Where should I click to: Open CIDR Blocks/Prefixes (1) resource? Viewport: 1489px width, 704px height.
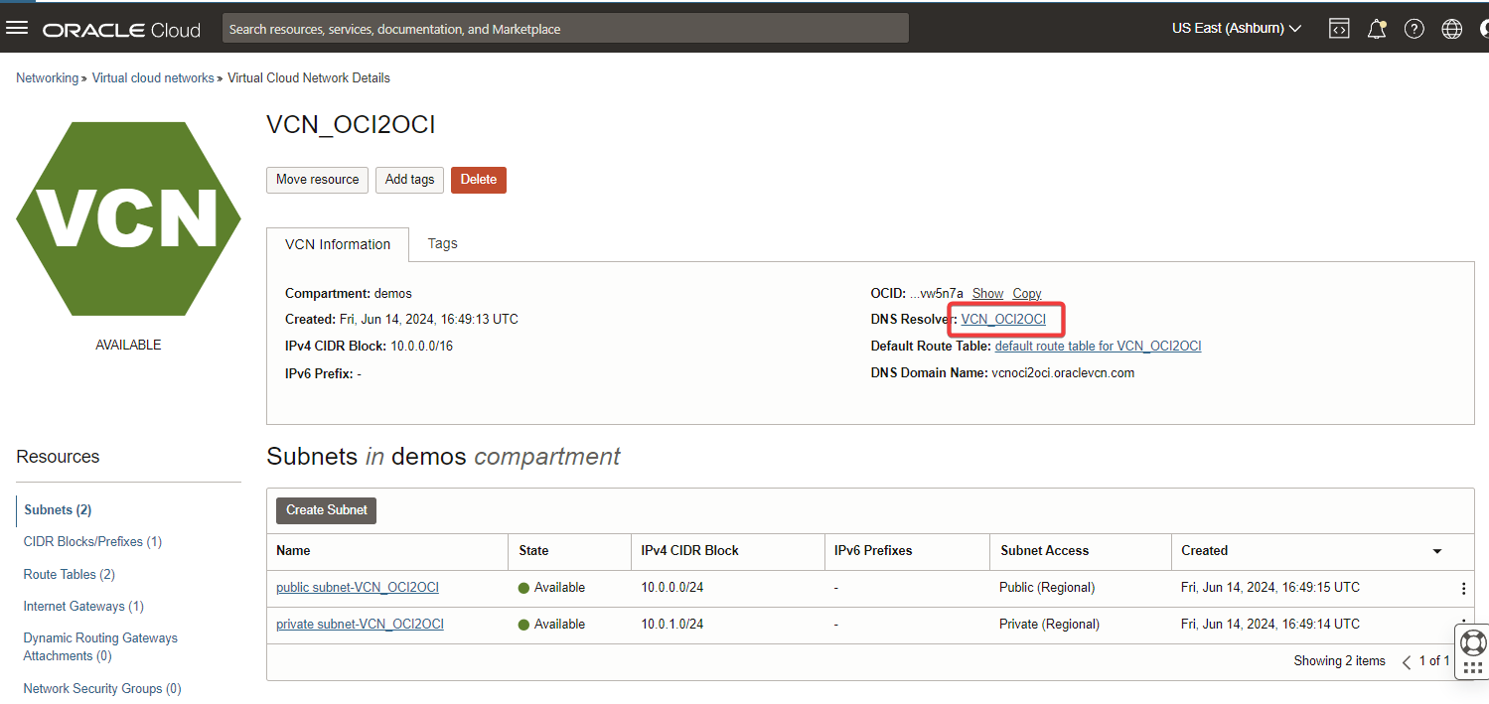click(x=92, y=542)
